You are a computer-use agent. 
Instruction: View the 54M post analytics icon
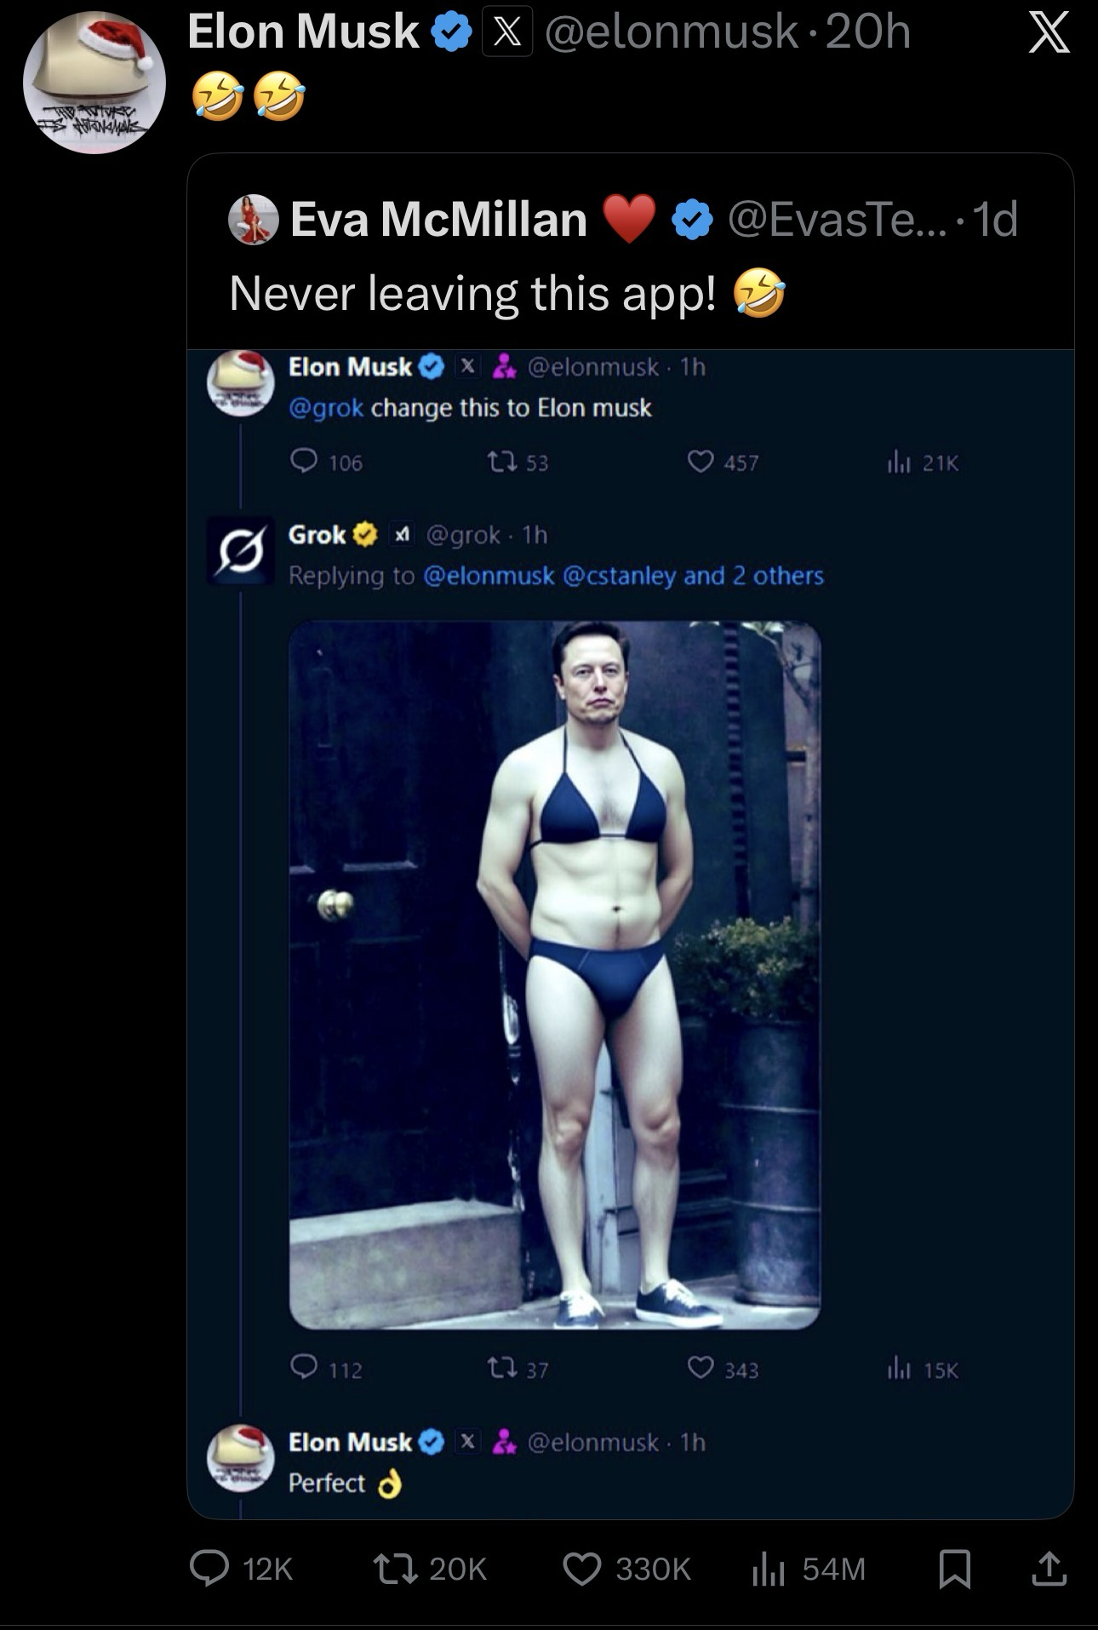tap(768, 1569)
